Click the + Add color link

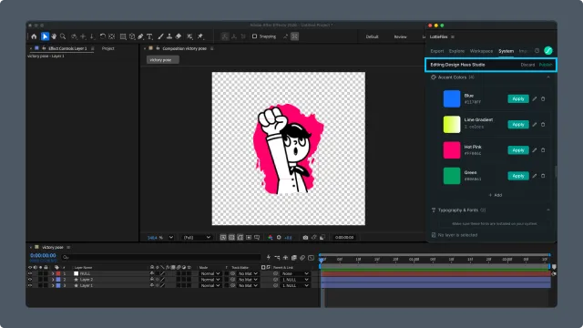496,195
